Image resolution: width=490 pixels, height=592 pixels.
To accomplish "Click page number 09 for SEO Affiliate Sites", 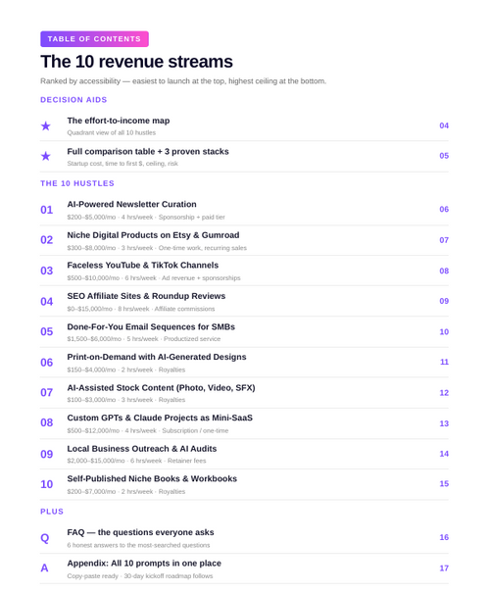I will (444, 301).
